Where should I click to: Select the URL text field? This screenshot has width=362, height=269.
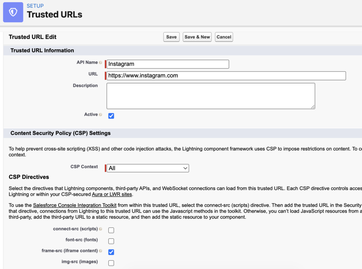click(x=226, y=76)
